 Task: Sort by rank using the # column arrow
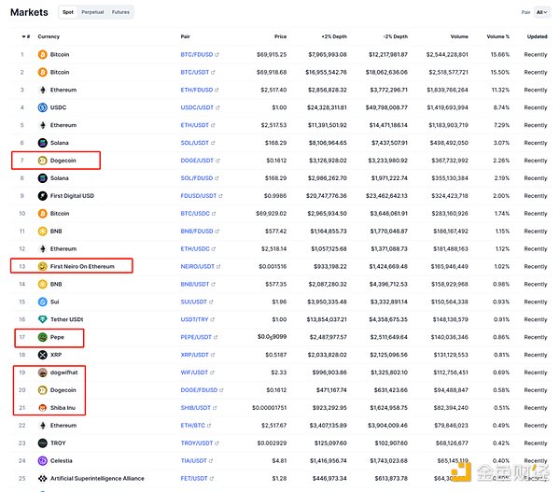[x=25, y=36]
